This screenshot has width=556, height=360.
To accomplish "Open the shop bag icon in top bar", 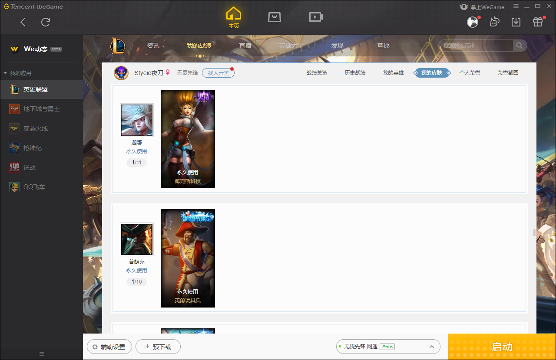I will 275,17.
